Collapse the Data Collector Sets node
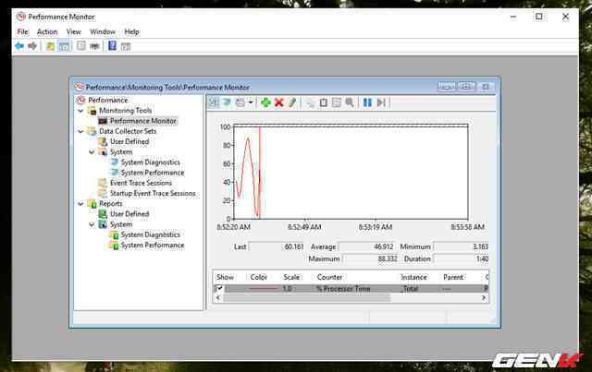This screenshot has width=592, height=372. tap(80, 131)
